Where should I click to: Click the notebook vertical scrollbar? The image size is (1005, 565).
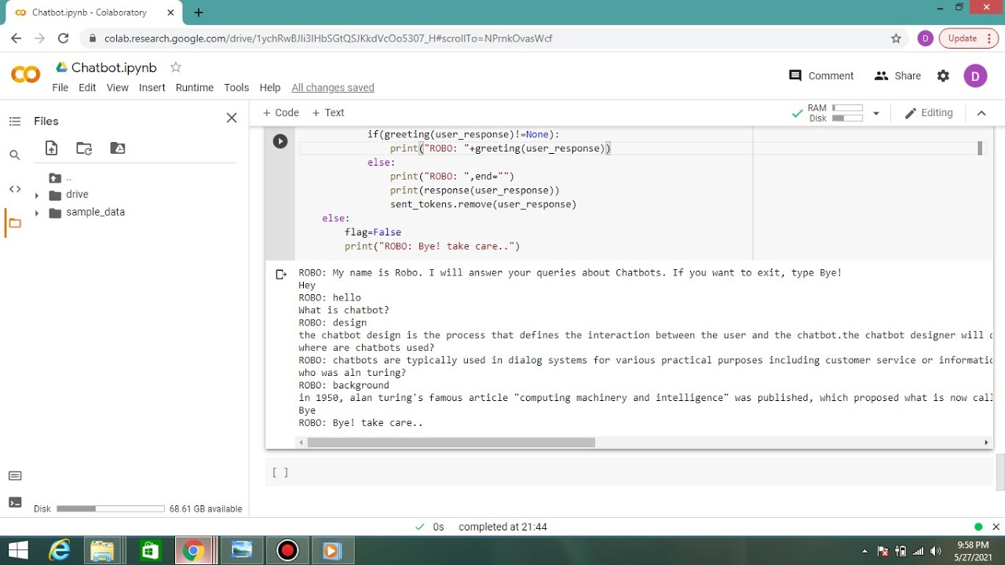(1000, 472)
